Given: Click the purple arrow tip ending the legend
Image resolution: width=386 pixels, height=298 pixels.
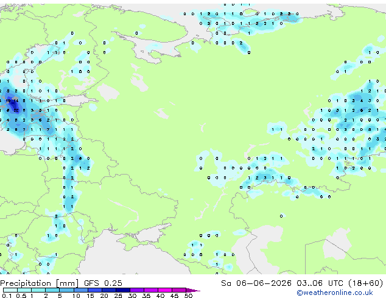Looking at the screenshot, I should coord(193,290).
